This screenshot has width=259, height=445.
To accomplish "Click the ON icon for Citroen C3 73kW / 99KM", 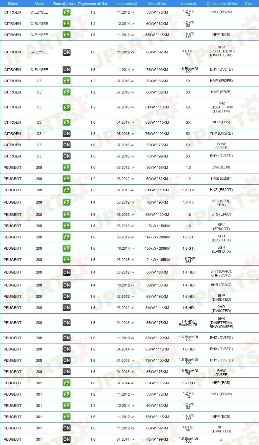I will coord(67,156).
